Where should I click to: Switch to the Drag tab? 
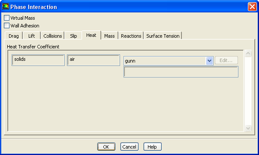(14, 36)
